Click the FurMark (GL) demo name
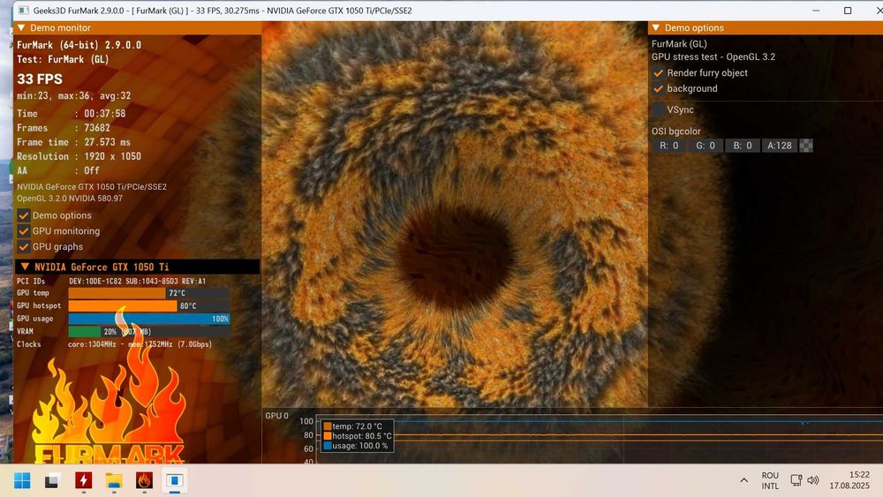 click(679, 44)
